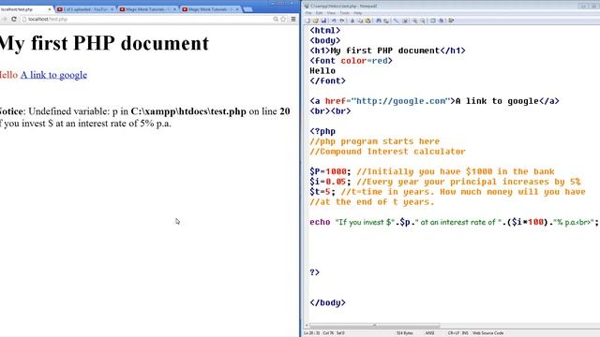Open the Edit menu in Notepad2

(319, 13)
